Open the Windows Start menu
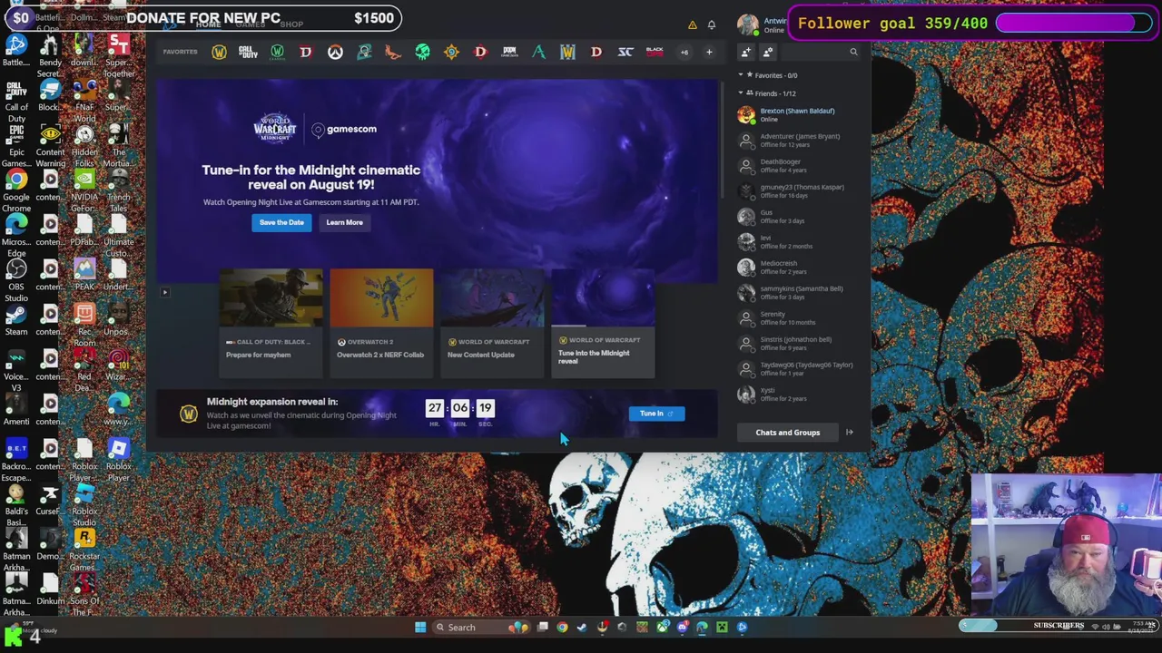 (x=420, y=627)
